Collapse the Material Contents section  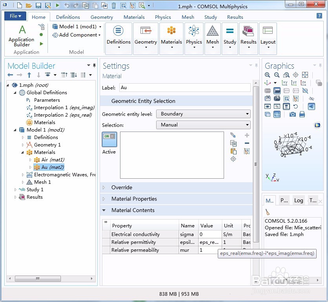coord(104,210)
